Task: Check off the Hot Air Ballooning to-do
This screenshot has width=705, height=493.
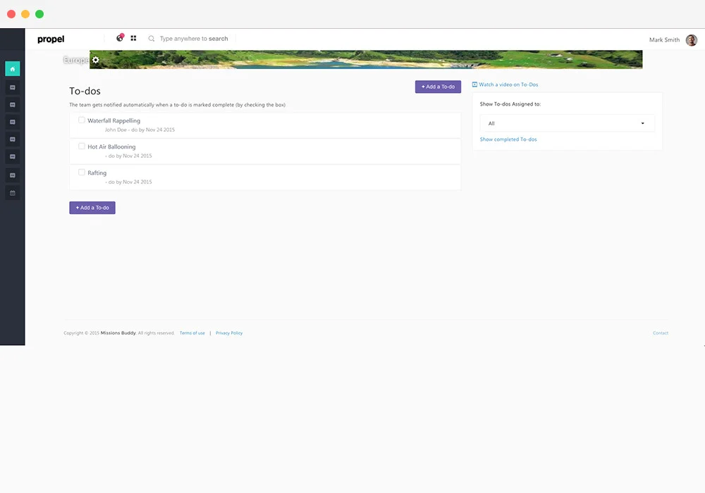Action: tap(81, 146)
